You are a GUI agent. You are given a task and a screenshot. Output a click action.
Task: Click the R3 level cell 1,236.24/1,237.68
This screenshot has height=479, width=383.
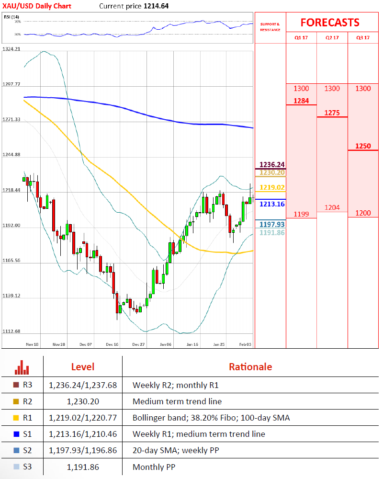tap(83, 385)
